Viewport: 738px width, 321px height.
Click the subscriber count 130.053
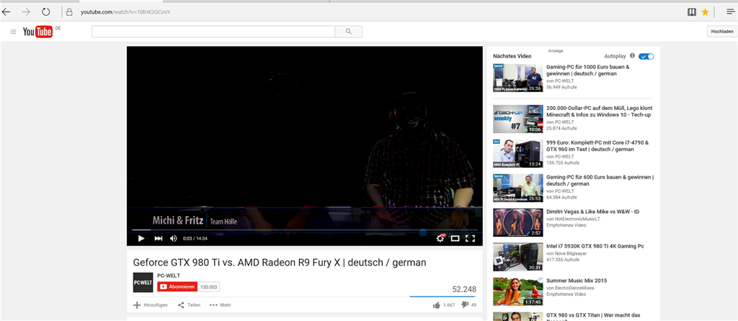[x=209, y=286]
